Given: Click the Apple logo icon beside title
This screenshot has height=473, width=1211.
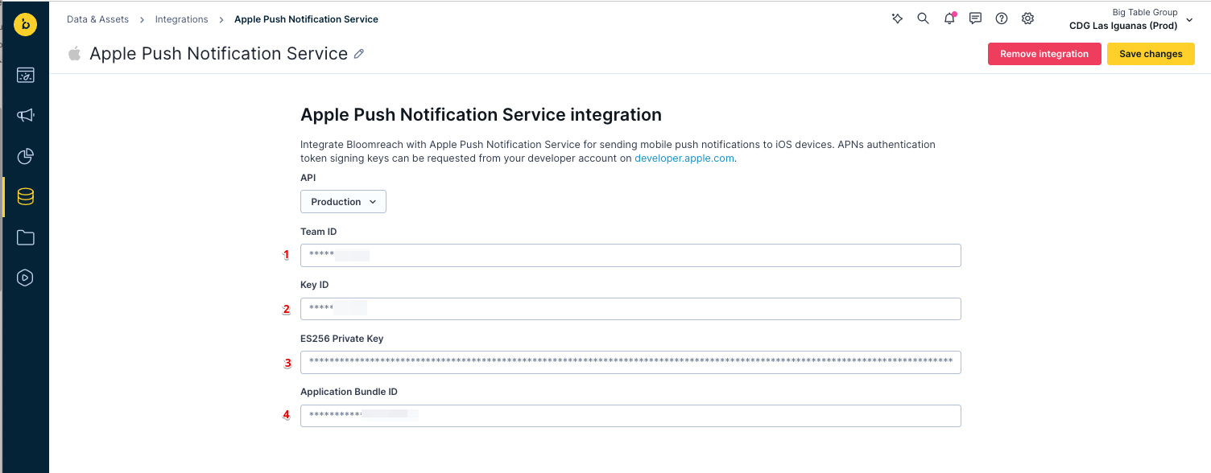Looking at the screenshot, I should [x=75, y=54].
